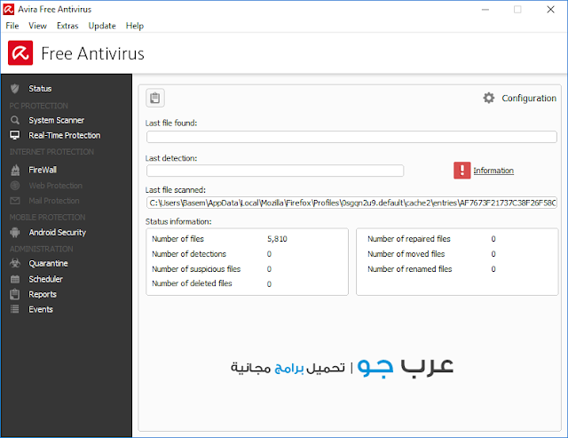This screenshot has height=438, width=568.
Task: Select Real-Time Protection in the sidebar
Action: [65, 135]
